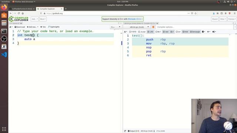Open the Other dropdown
237x133 pixels.
pyautogui.click(x=223, y=19)
